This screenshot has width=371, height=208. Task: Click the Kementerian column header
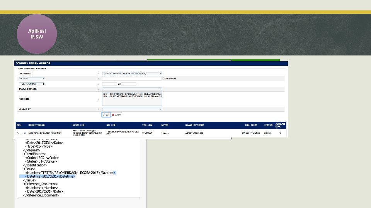pyautogui.click(x=36, y=125)
